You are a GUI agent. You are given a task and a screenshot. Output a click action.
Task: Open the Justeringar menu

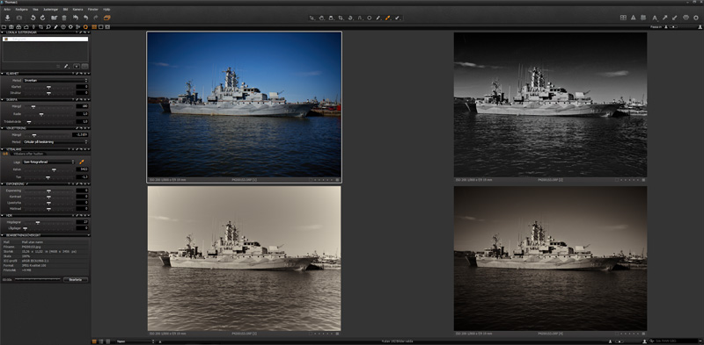pos(50,9)
